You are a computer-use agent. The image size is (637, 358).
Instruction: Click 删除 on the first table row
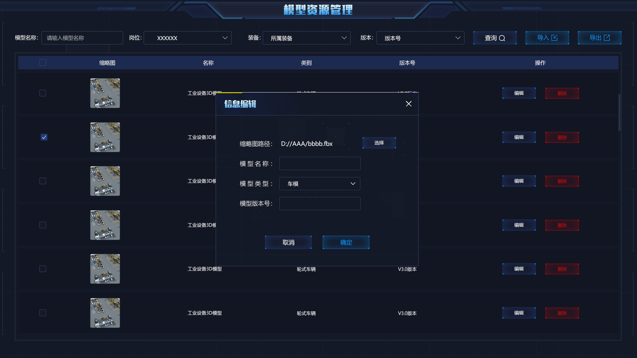(x=562, y=93)
